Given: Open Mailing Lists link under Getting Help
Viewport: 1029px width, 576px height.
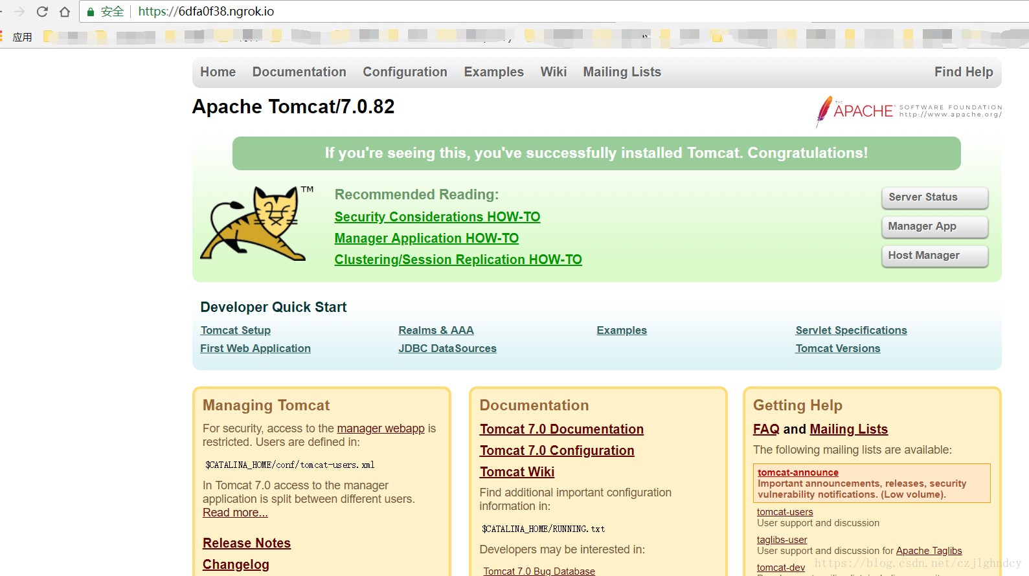Looking at the screenshot, I should 848,429.
